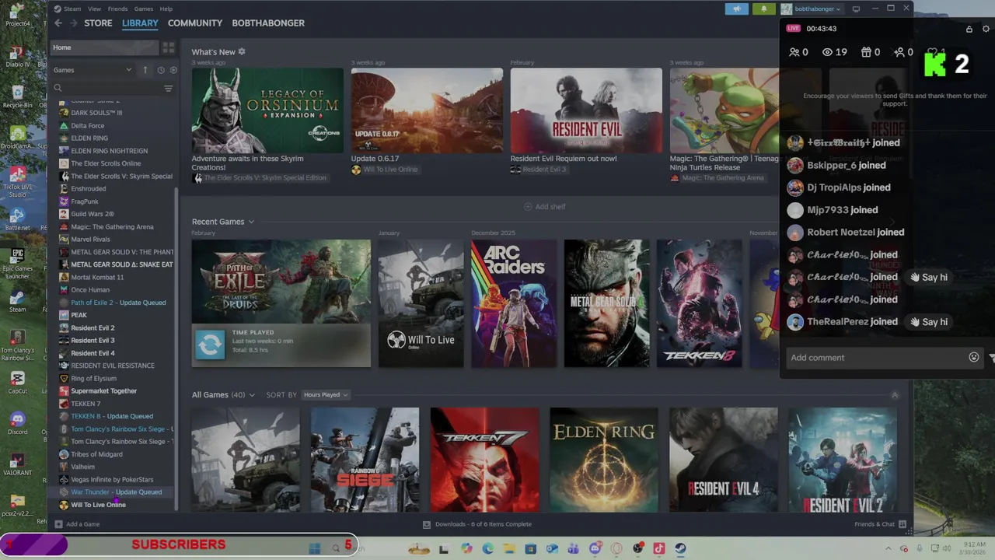Open the TikTok live overlay settings gear
Image resolution: width=995 pixels, height=560 pixels.
986,29
